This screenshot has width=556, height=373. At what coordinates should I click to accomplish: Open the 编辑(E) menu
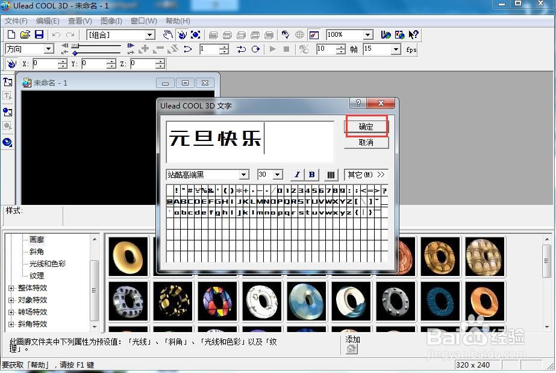48,21
